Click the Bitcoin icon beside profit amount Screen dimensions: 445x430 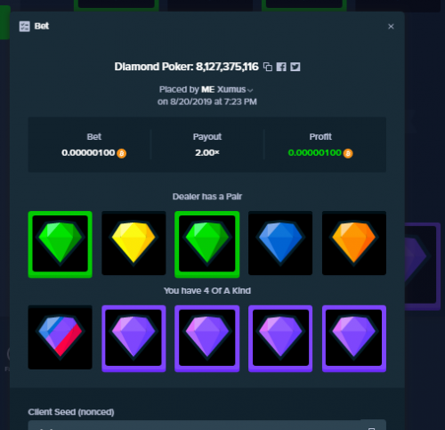point(348,153)
